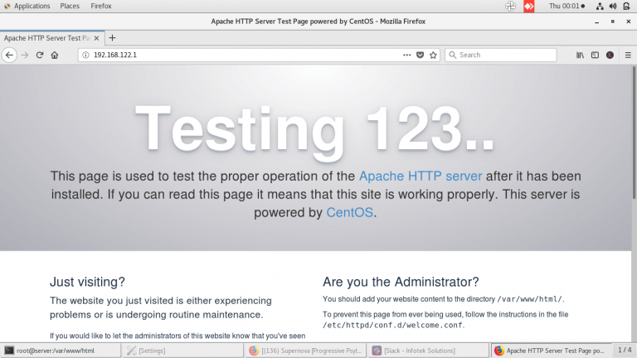Open the clock showing Thu 00:01
The height and width of the screenshot is (358, 637).
tap(566, 6)
